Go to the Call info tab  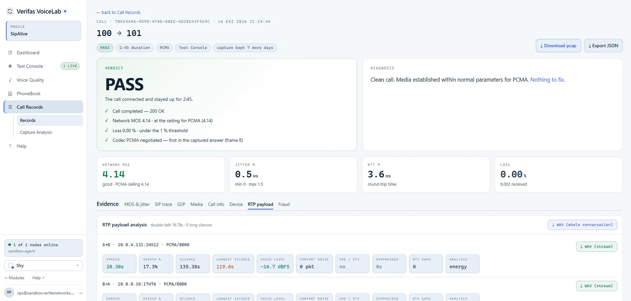[216, 204]
